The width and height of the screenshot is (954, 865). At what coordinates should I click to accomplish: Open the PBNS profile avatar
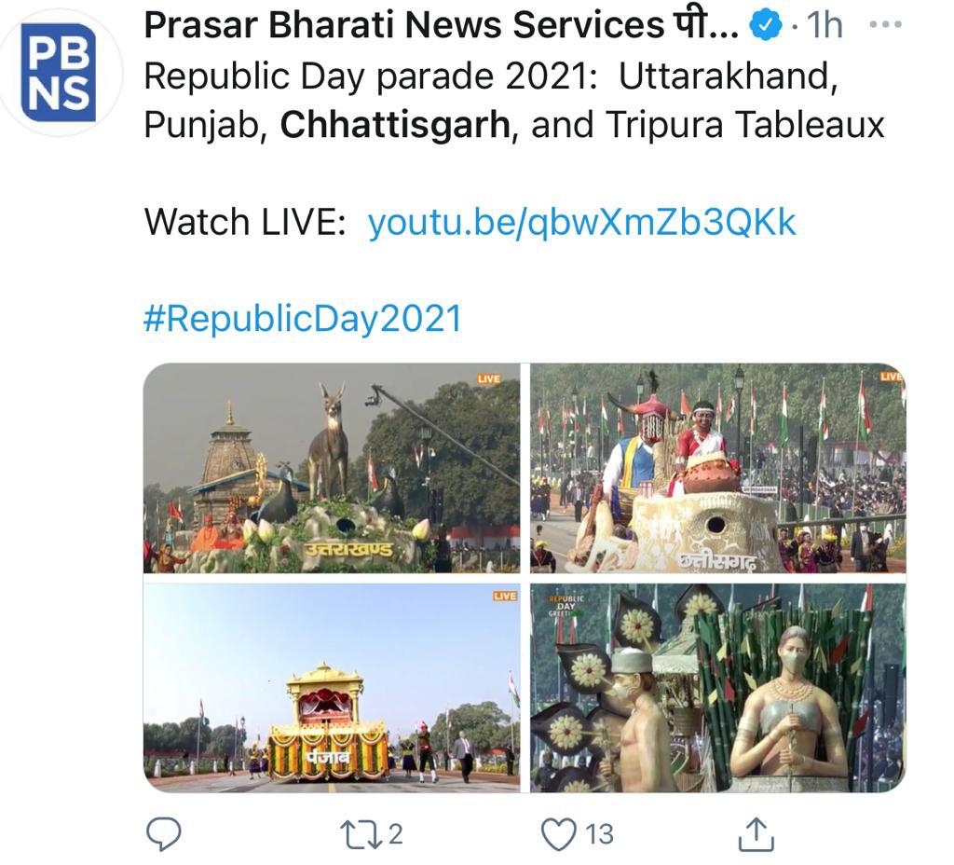point(59,73)
